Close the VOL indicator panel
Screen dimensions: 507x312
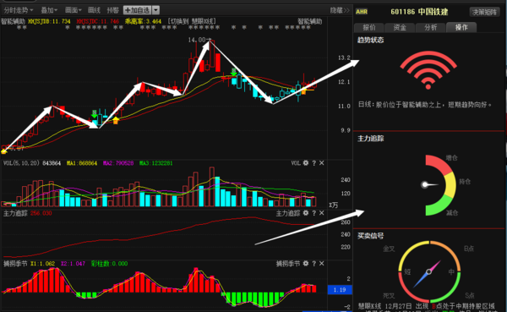322,163
